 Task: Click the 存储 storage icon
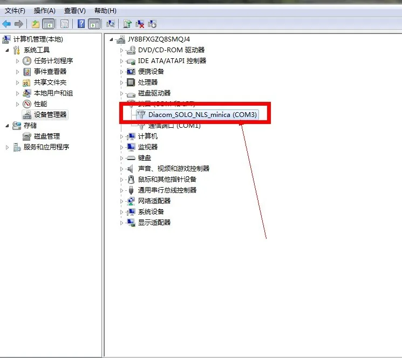pyautogui.click(x=17, y=126)
